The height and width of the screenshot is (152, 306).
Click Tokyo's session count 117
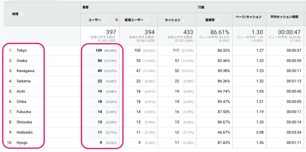pos(176,50)
